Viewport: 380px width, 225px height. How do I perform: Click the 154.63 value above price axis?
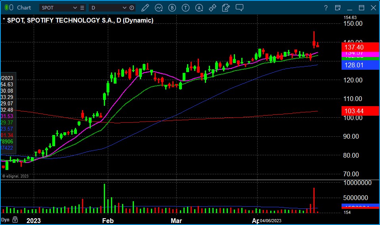pyautogui.click(x=350, y=17)
